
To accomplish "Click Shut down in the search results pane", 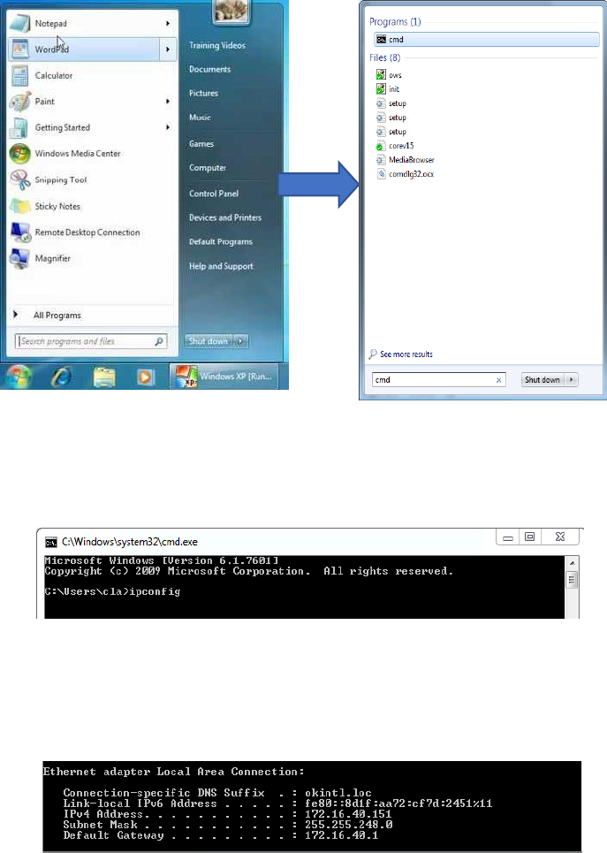I will click(x=543, y=380).
